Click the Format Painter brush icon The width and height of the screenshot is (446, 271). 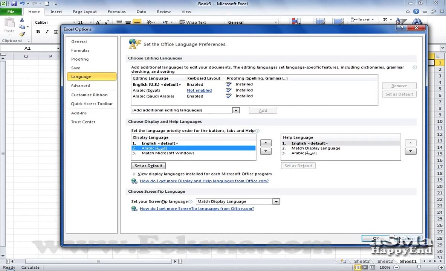click(x=22, y=34)
